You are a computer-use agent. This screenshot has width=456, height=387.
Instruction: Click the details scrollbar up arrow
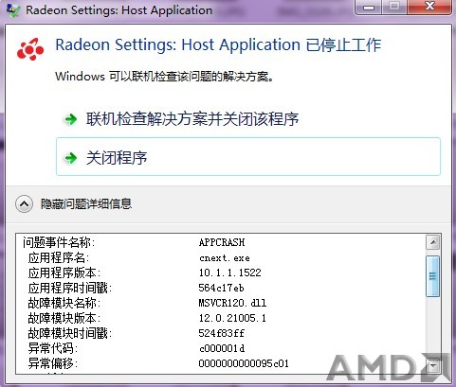[433, 242]
